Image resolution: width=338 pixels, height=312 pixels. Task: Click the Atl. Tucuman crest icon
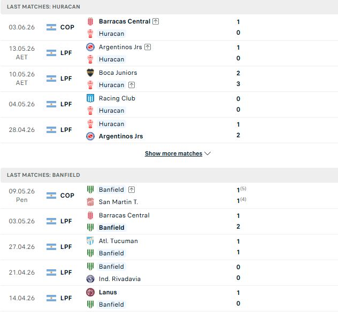pos(90,241)
